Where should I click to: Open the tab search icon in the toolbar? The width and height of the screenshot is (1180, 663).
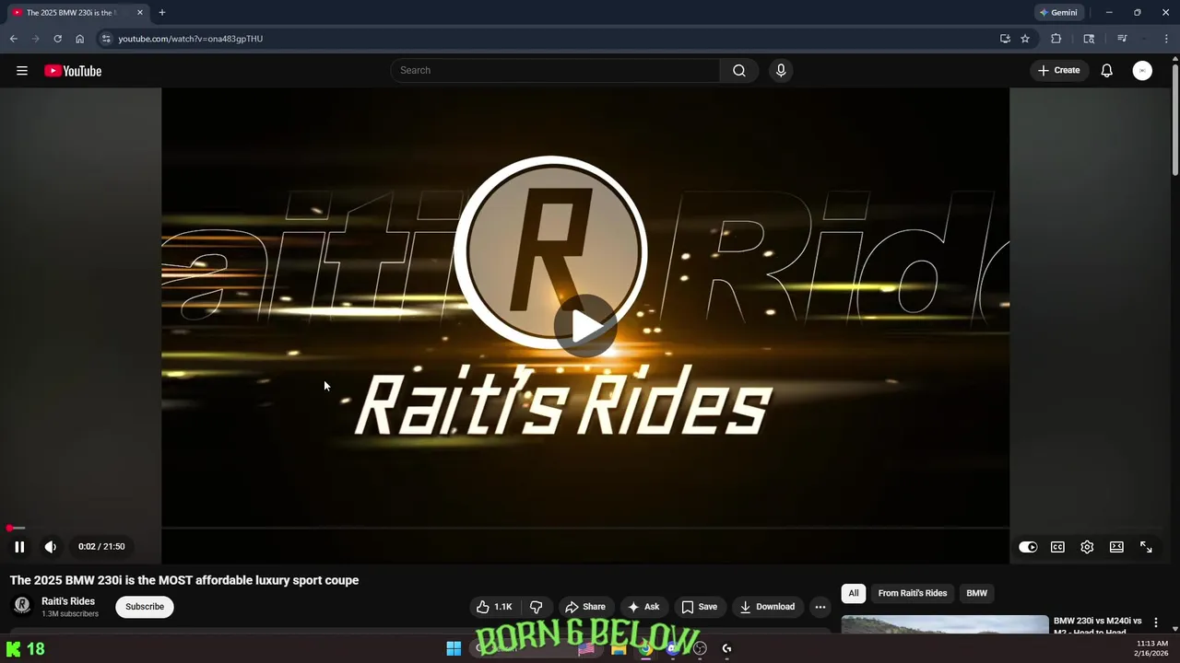coord(1089,39)
